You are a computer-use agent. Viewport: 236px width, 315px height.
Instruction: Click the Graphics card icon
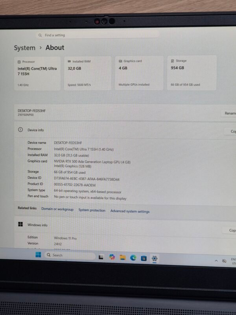120,61
